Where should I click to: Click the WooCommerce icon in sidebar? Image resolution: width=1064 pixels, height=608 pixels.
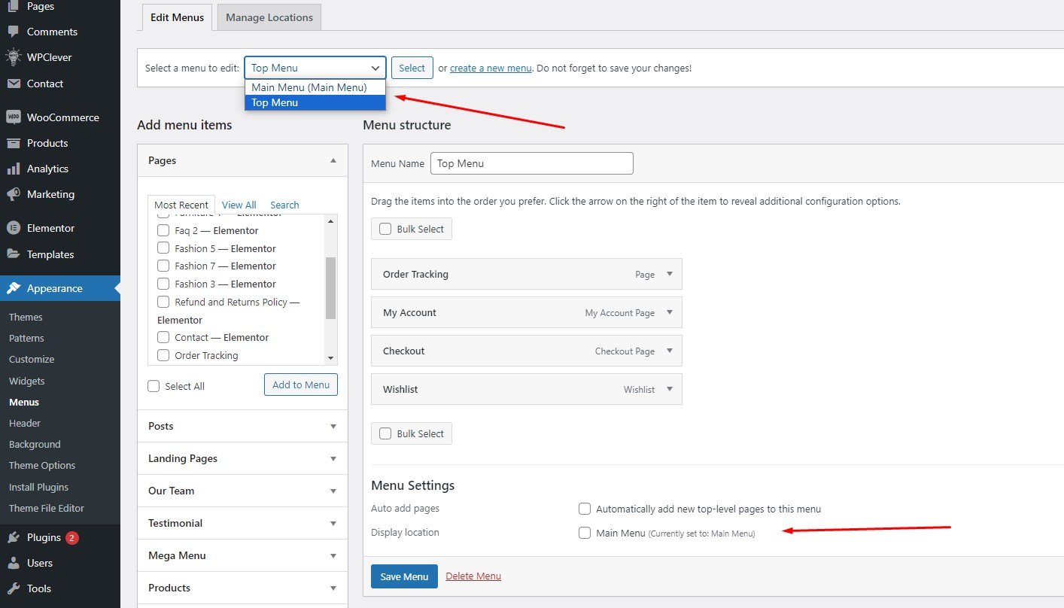tap(13, 117)
